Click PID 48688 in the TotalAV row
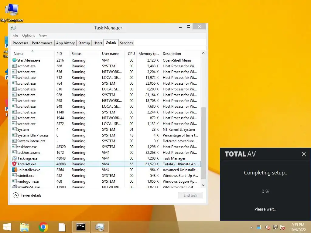311x233 pixels. [61, 164]
